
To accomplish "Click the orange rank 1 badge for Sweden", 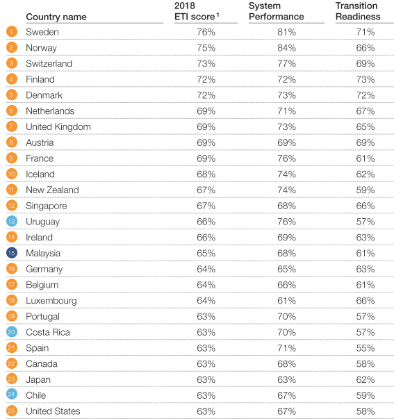I will tap(12, 31).
